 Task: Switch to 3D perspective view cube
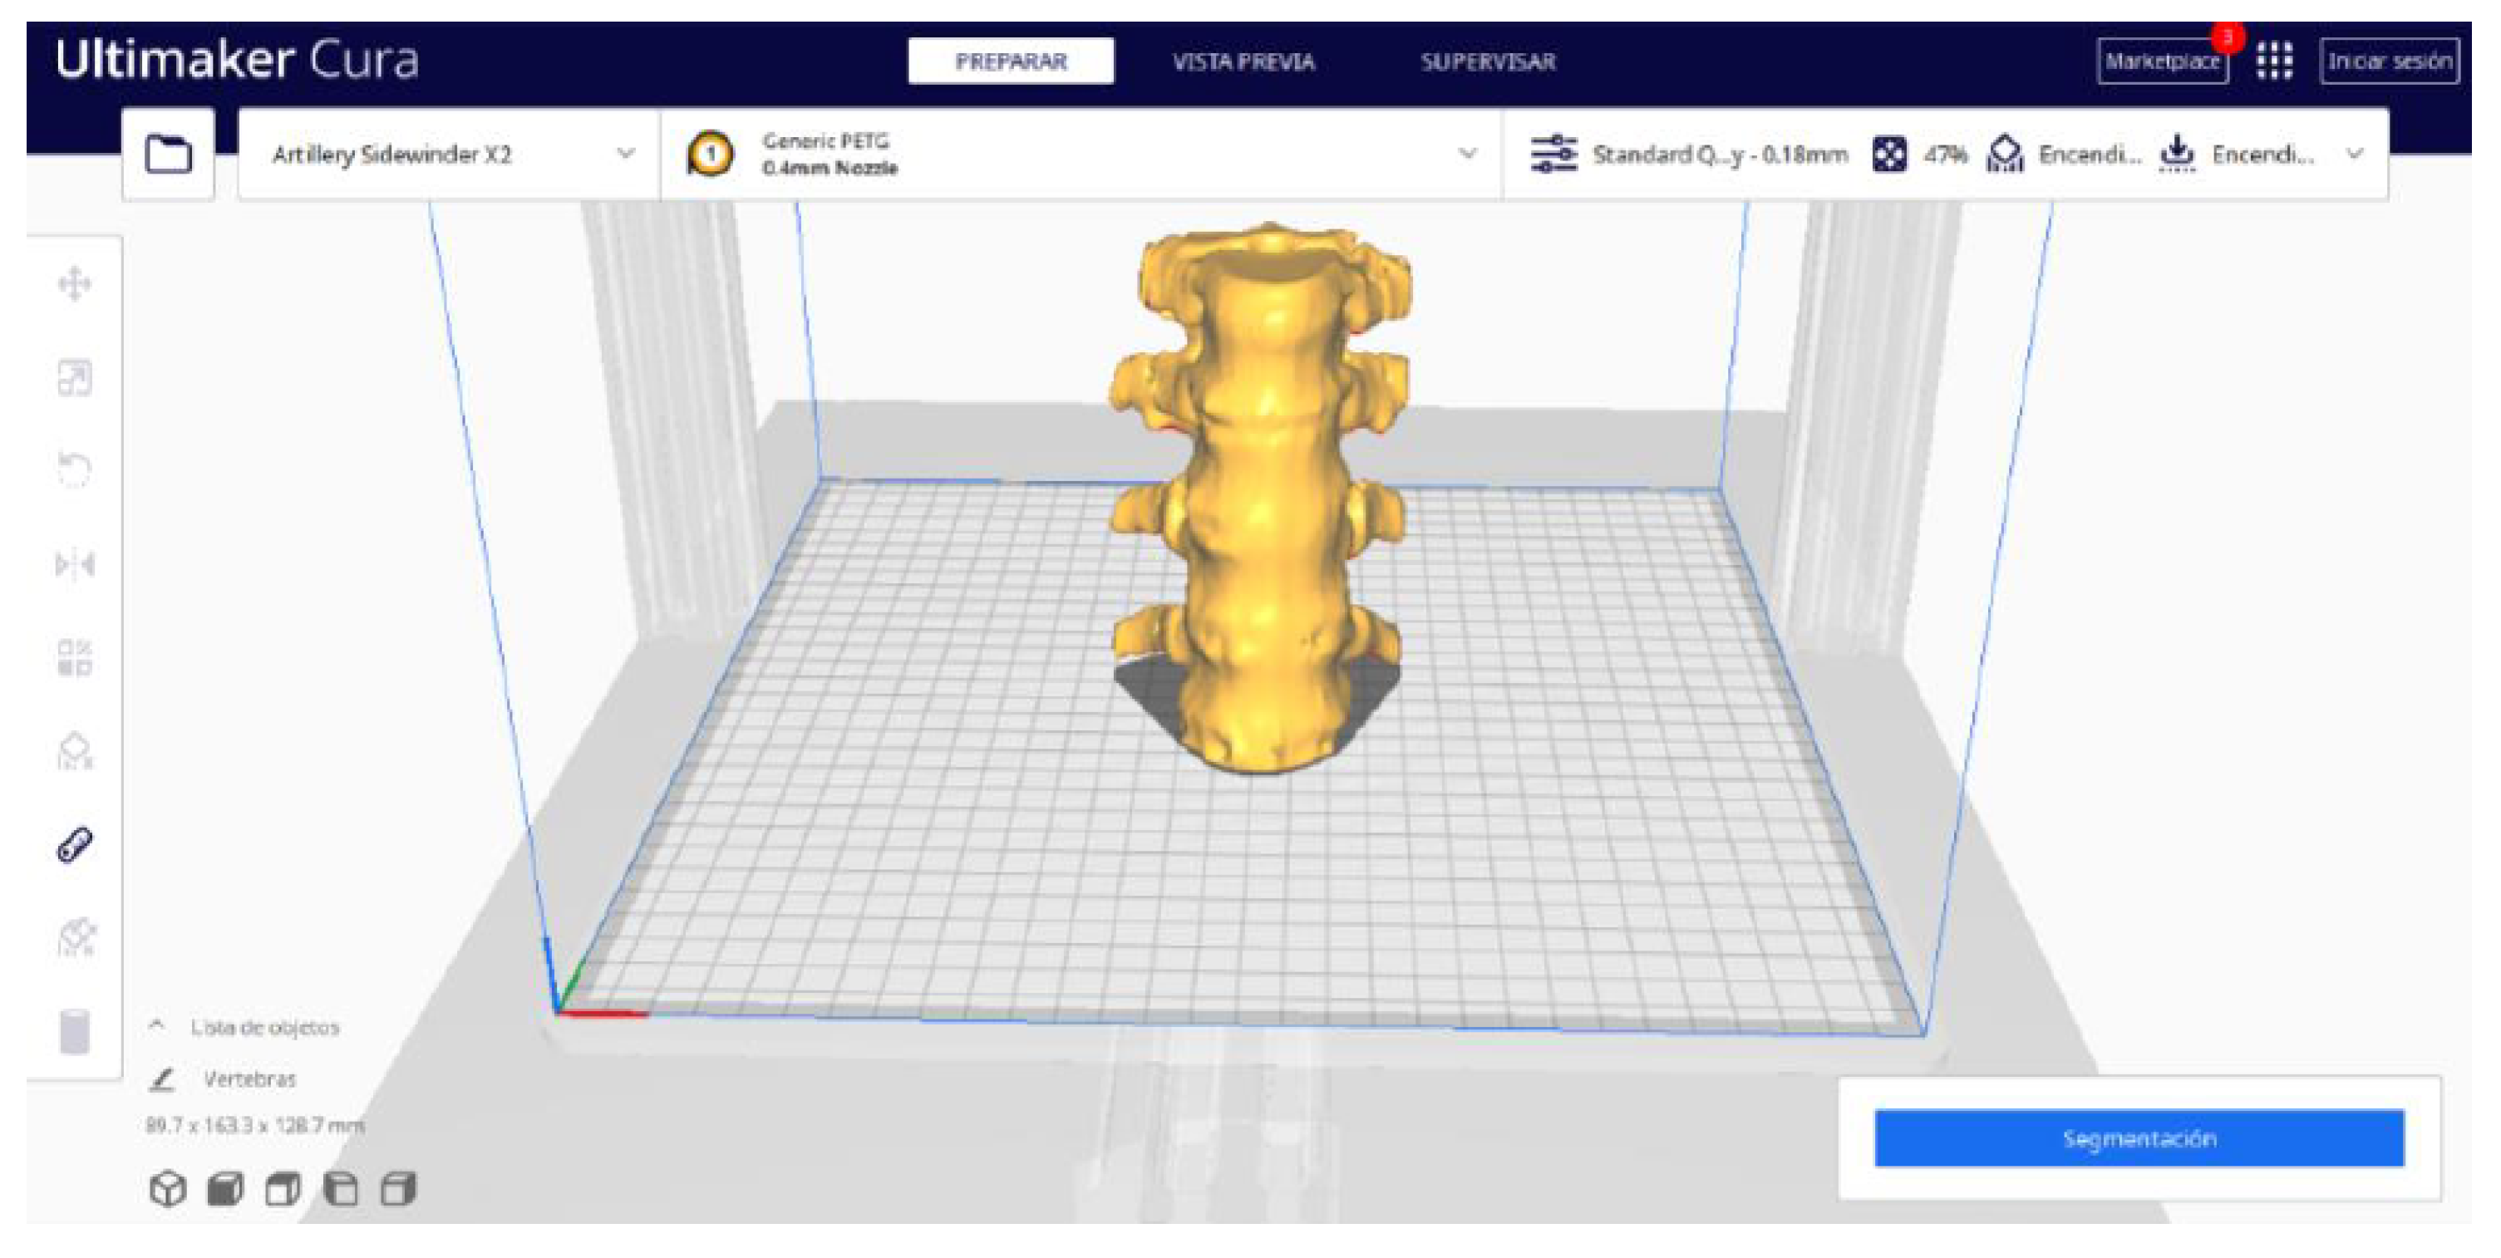(167, 1189)
